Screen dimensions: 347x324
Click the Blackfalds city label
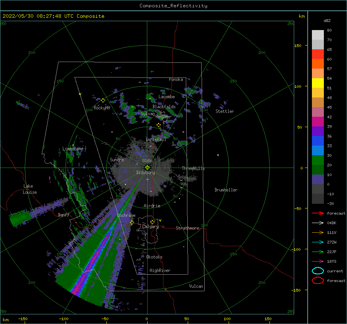click(x=164, y=107)
